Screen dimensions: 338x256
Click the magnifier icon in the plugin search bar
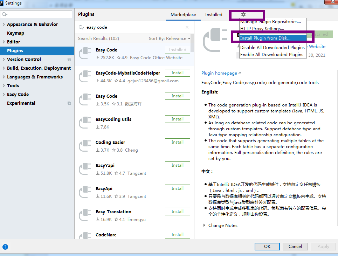[81, 27]
